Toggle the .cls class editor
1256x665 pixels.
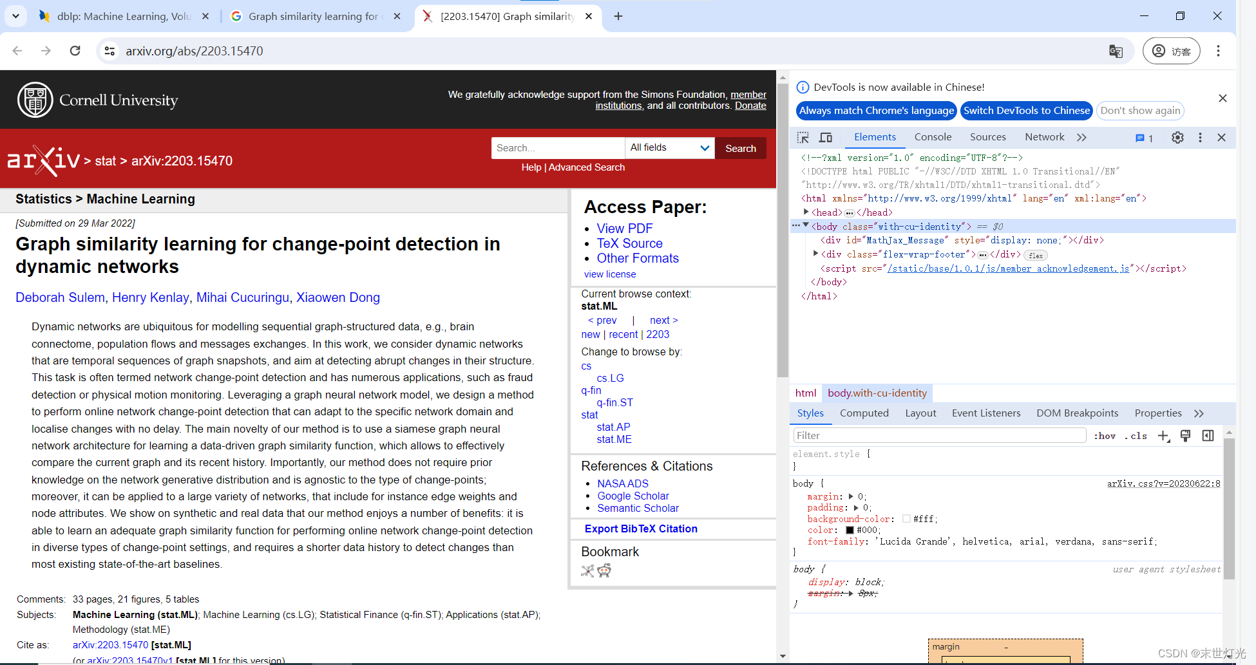point(1136,436)
